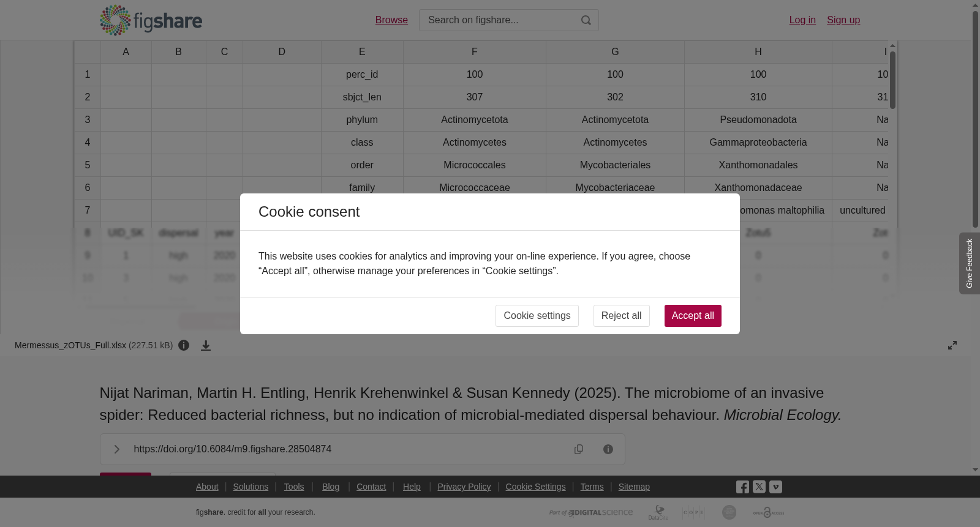Select column F header in spreadsheet

(475, 52)
